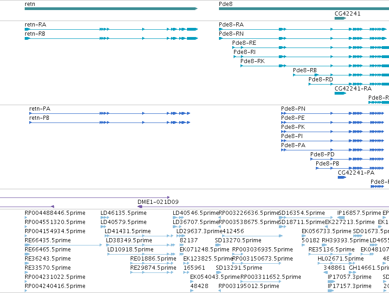Select protein Pde8-PK
389x293 pixels.
tap(293, 127)
